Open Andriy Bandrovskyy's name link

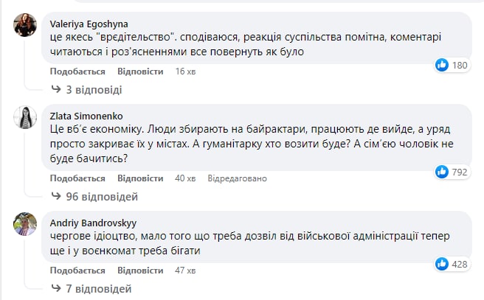(93, 221)
